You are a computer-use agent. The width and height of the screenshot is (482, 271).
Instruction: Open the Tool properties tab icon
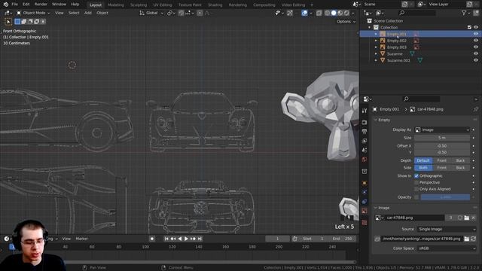(365, 111)
